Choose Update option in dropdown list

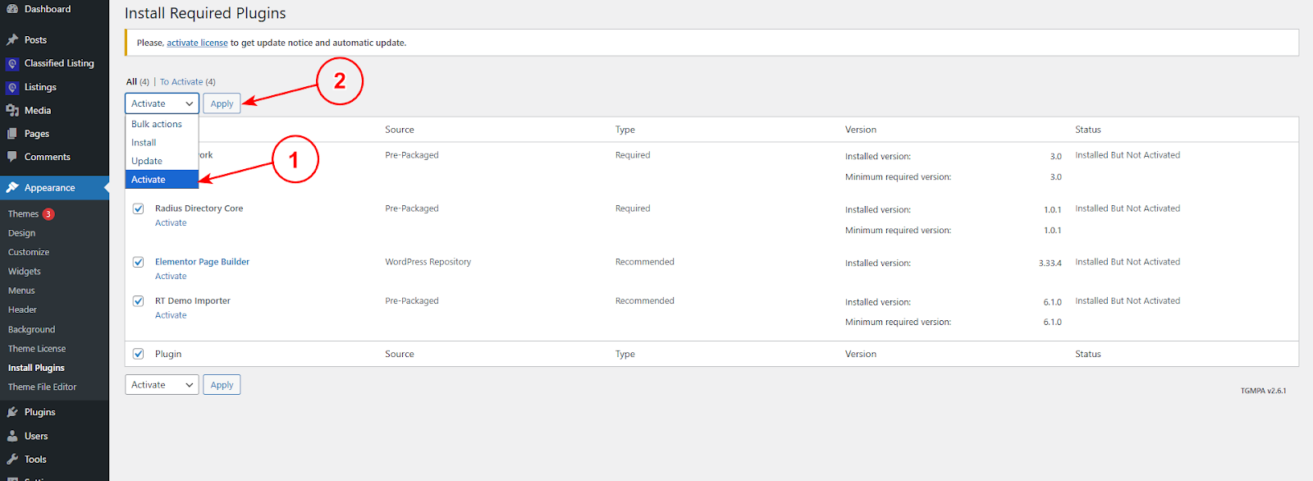click(x=162, y=161)
